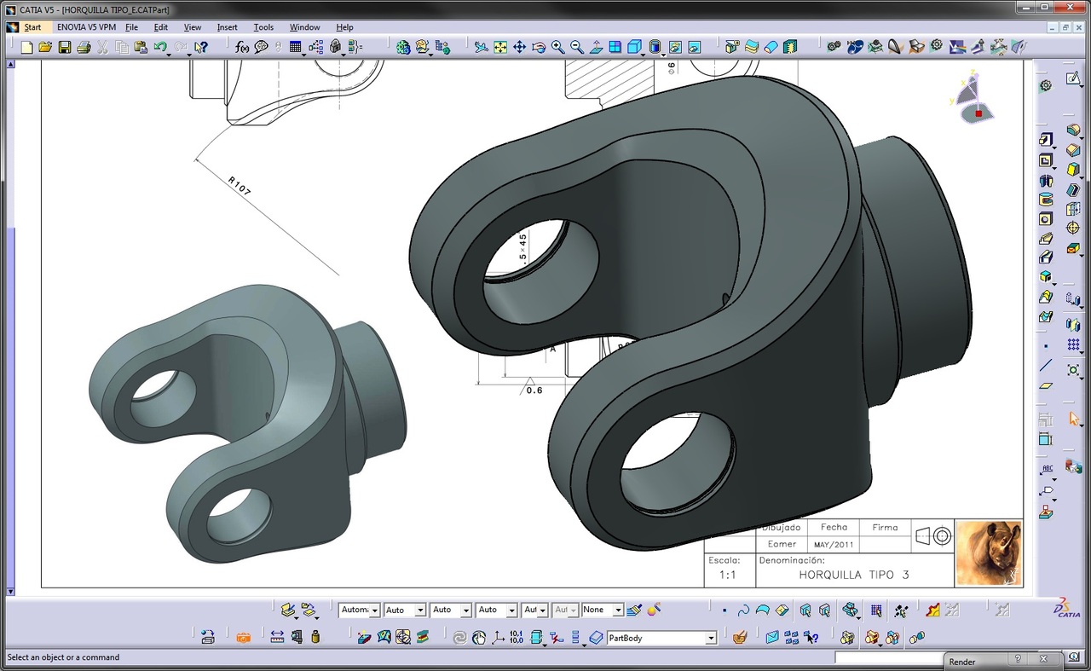Click the New document icon

point(27,47)
